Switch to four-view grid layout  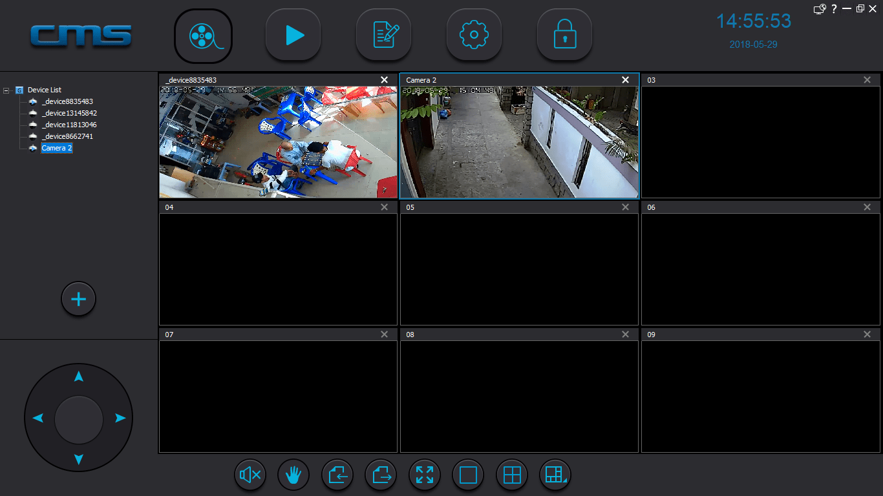[x=512, y=475]
